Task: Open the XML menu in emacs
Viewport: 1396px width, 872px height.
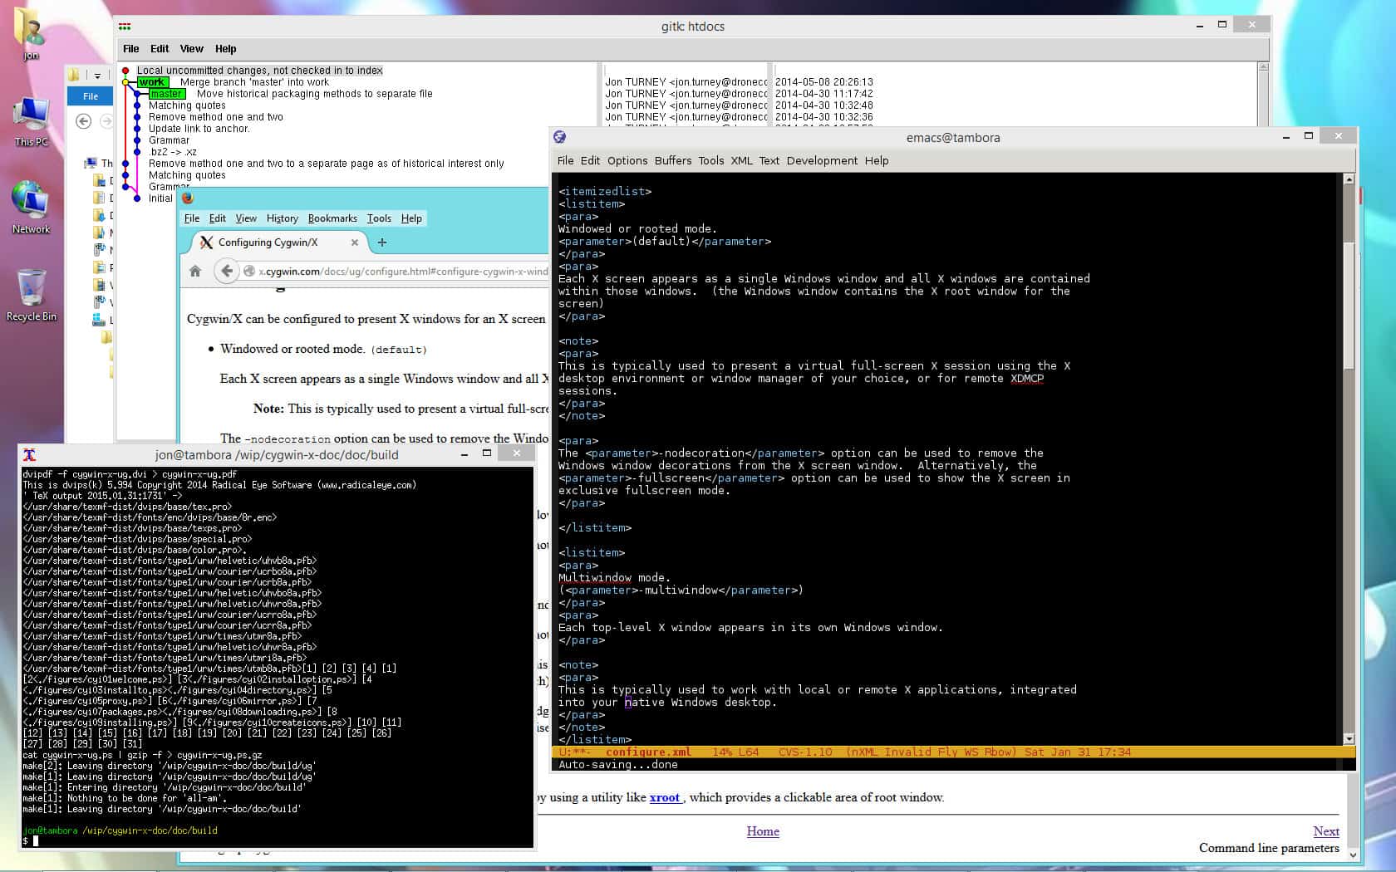Action: click(741, 161)
